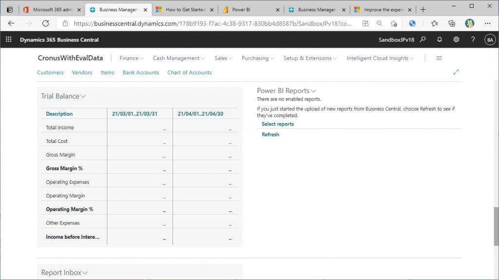Click the blue globe extension icon
This screenshot has height=280, width=499.
pyautogui.click(x=412, y=23)
